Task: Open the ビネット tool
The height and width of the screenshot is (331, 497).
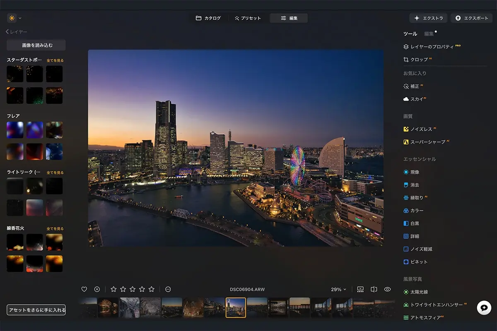Action: pyautogui.click(x=415, y=262)
